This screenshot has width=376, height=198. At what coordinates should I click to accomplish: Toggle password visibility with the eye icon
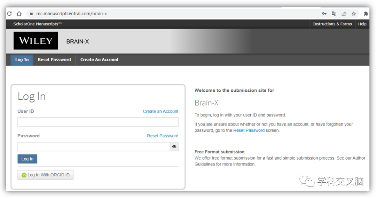174,147
